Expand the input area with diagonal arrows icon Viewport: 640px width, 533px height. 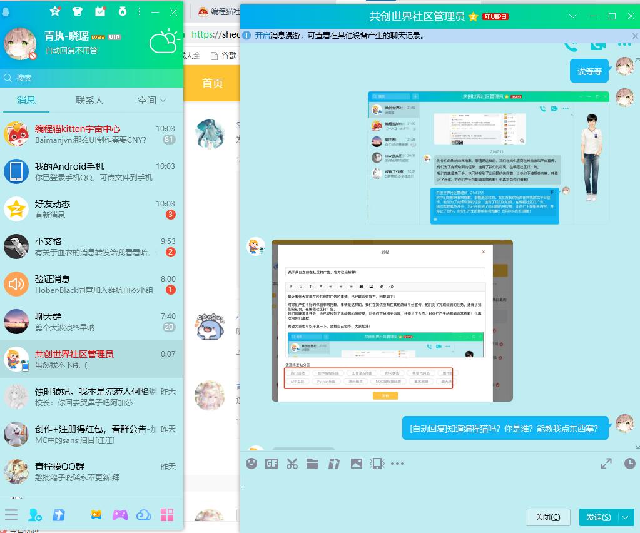tap(606, 464)
